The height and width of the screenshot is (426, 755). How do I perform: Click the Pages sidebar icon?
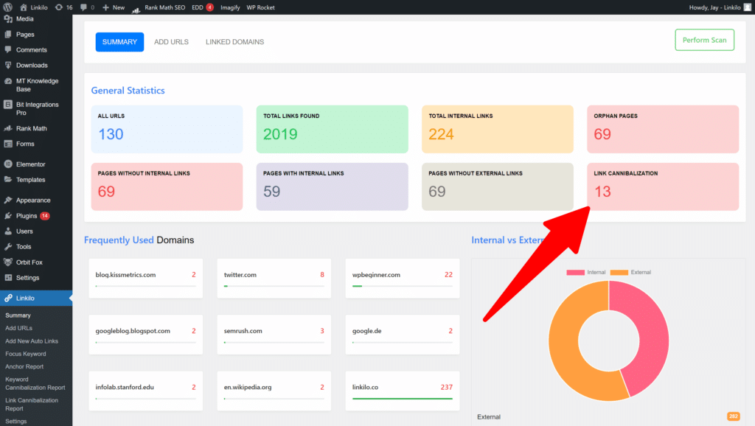pyautogui.click(x=8, y=34)
